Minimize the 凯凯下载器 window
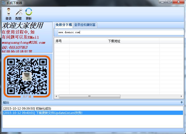The image size is (186, 134). [x=162, y=2]
